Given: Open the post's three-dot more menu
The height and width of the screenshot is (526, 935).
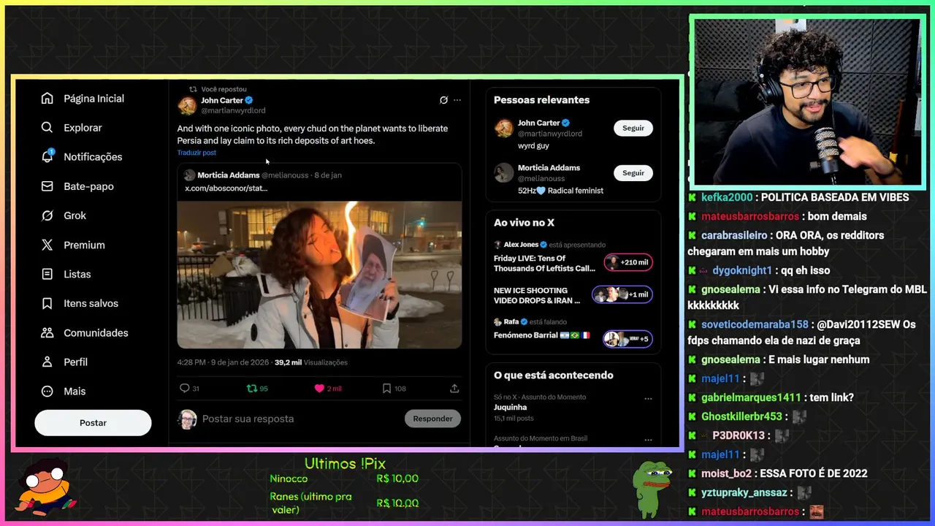Looking at the screenshot, I should [x=457, y=100].
